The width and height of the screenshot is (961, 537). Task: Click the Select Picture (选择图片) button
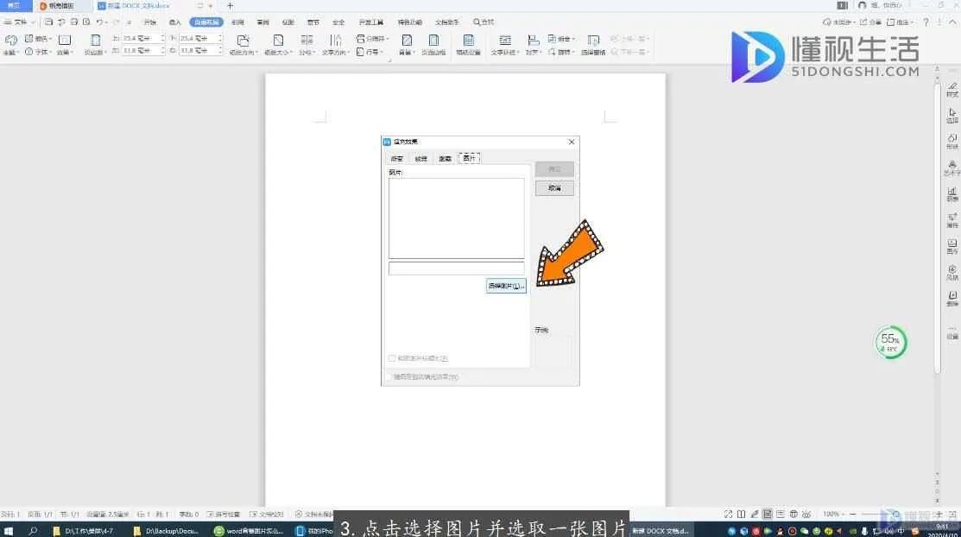(x=506, y=286)
